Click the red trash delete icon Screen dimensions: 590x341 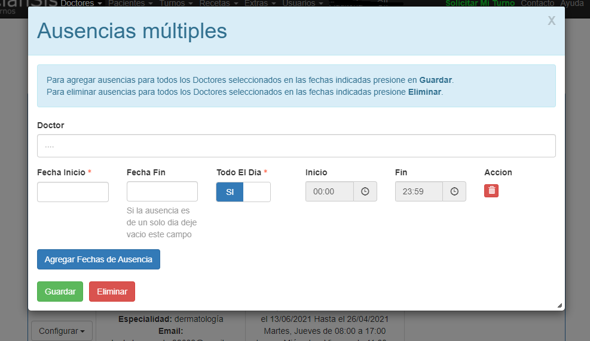tap(491, 191)
